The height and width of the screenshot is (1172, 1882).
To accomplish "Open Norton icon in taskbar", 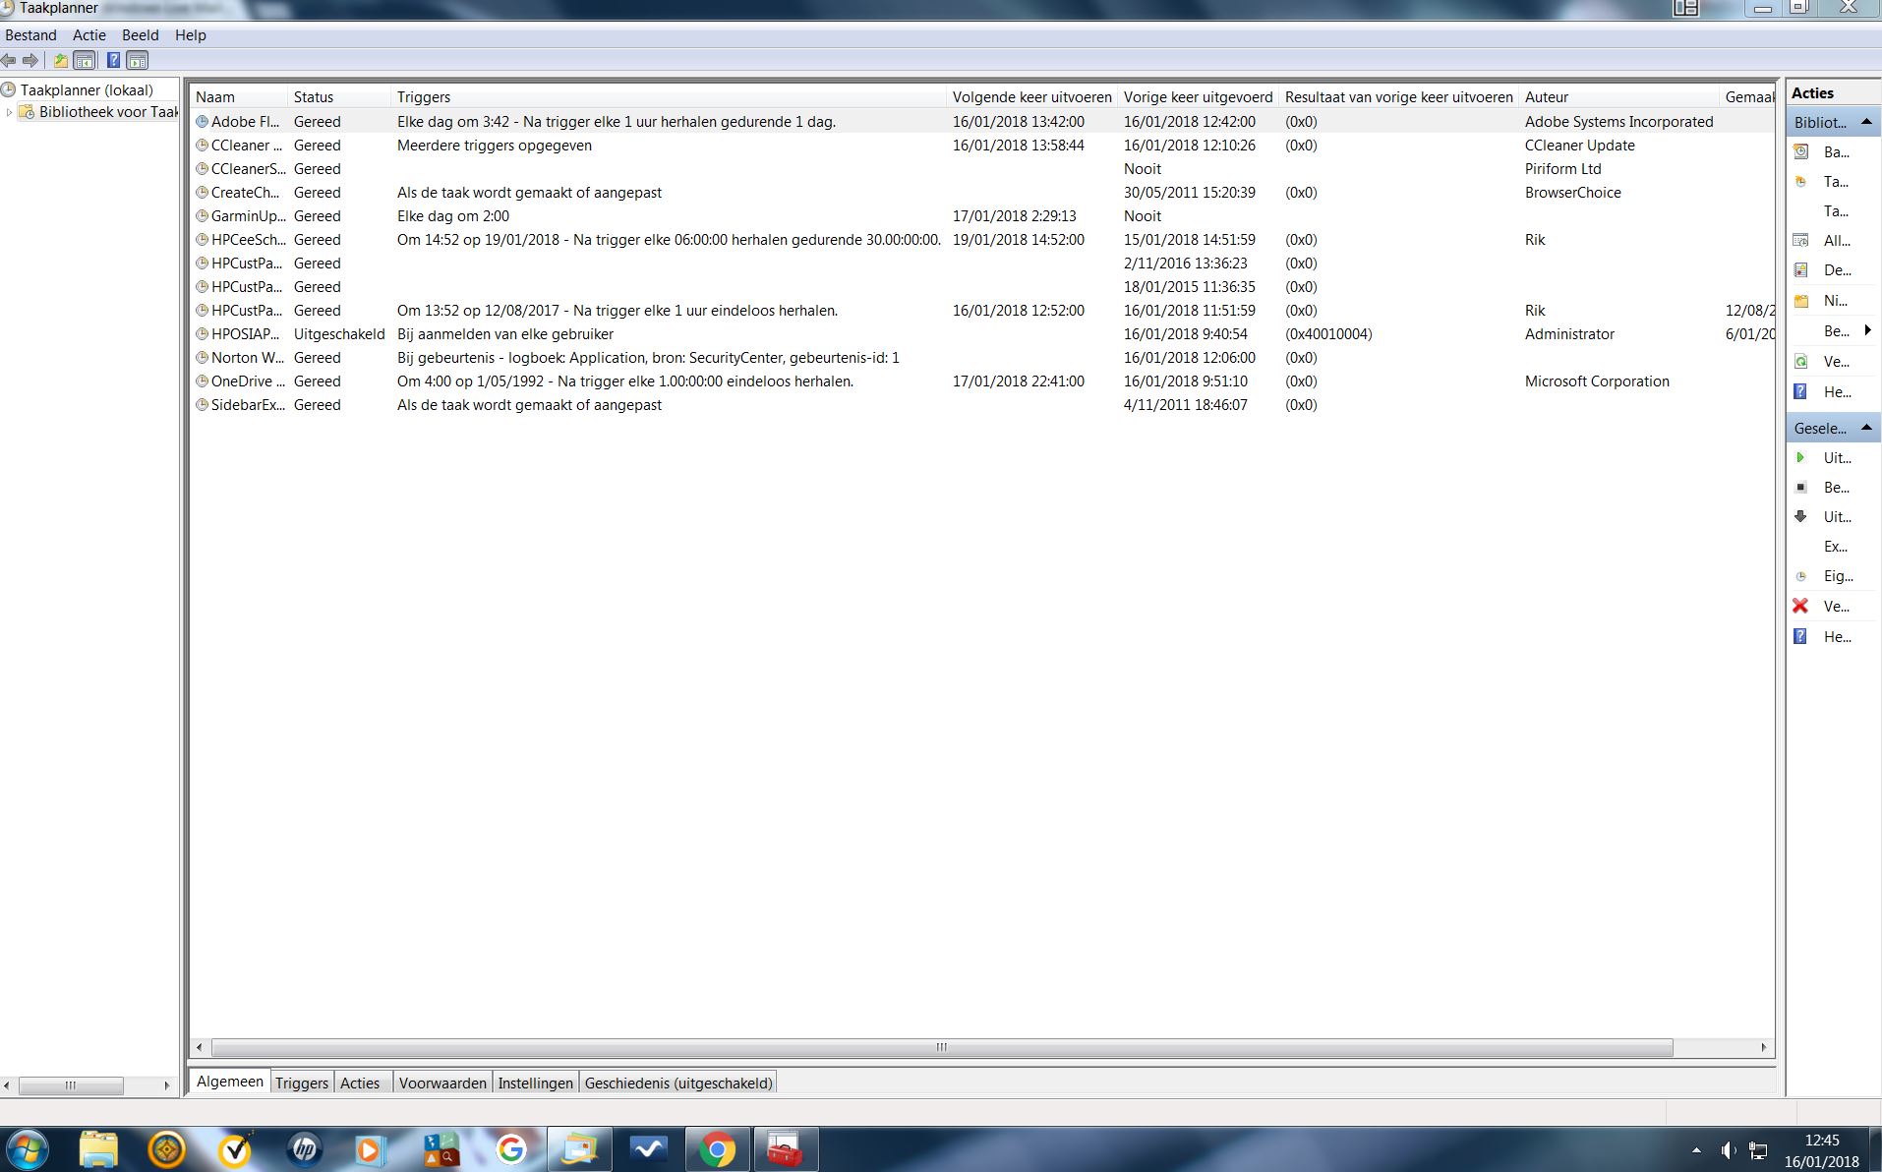I will (235, 1149).
